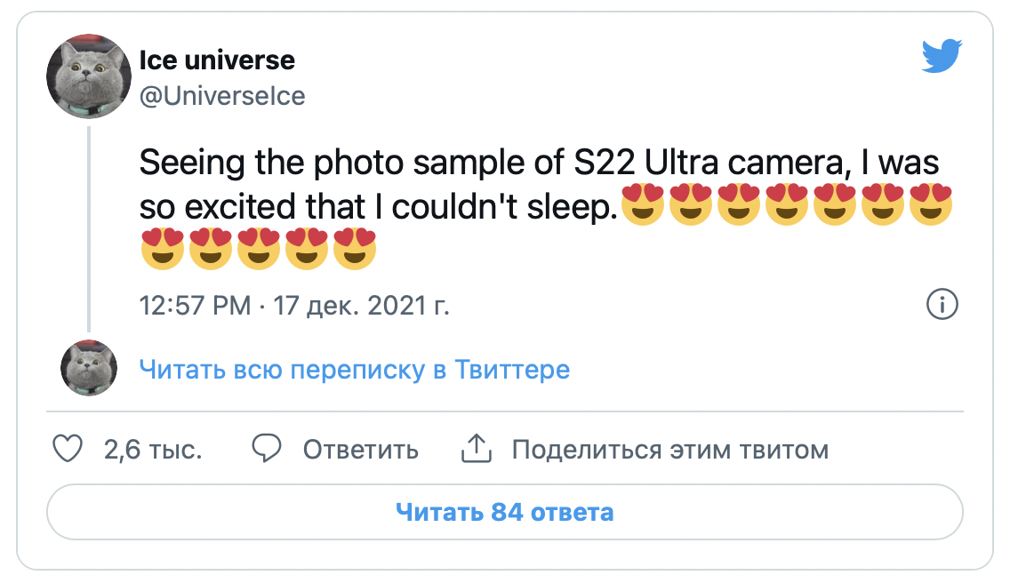1010x583 pixels.
Task: Click the vertical thread line below avatar
Action: coord(88,231)
